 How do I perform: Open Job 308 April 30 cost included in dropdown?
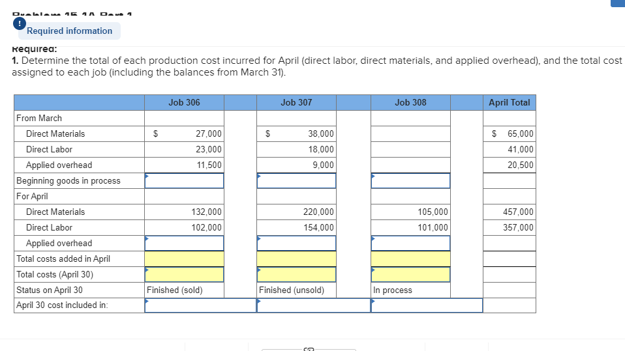(427, 305)
